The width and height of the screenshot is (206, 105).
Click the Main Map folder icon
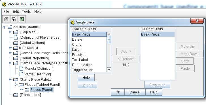pyautogui.click(x=16, y=48)
